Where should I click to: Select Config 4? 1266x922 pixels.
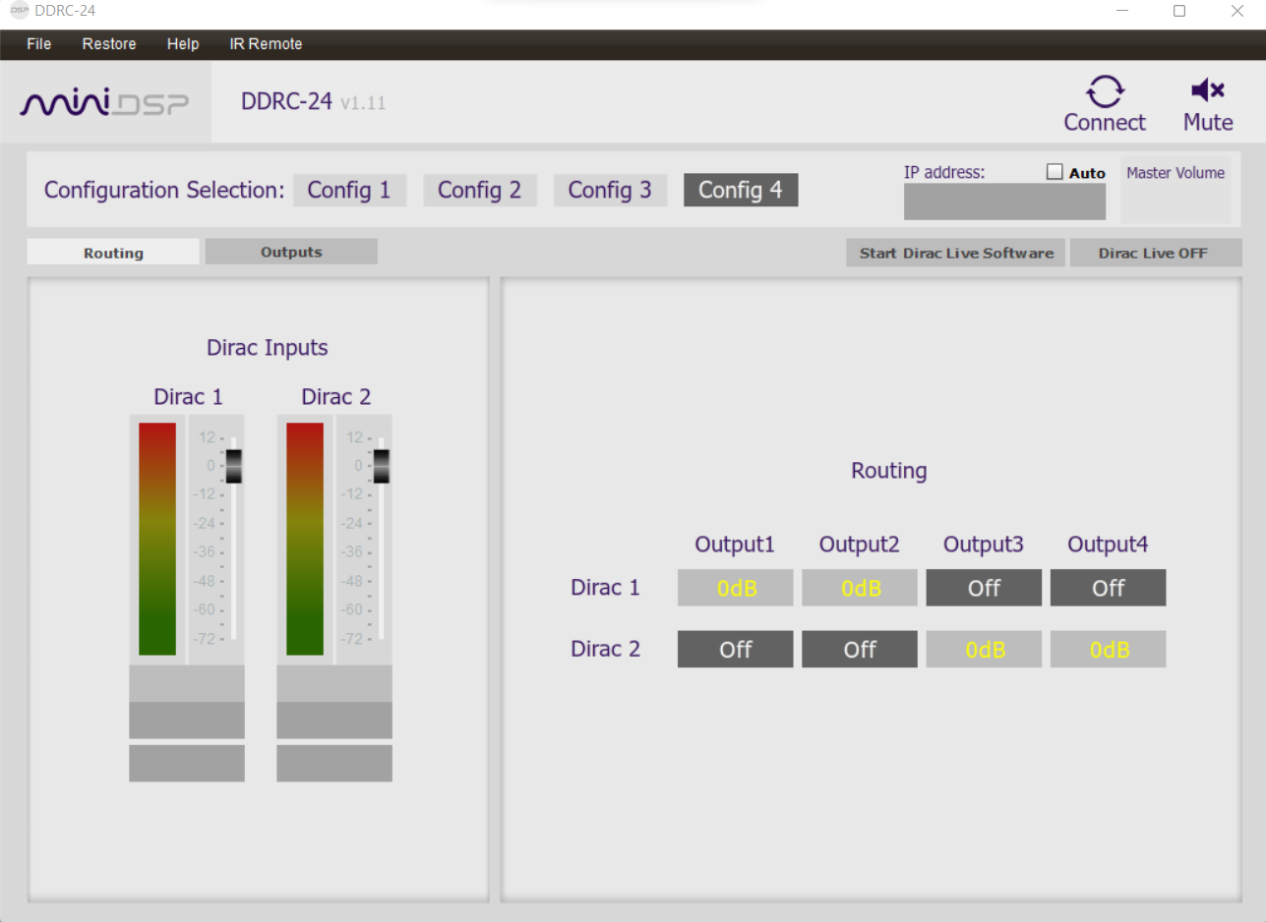741,190
